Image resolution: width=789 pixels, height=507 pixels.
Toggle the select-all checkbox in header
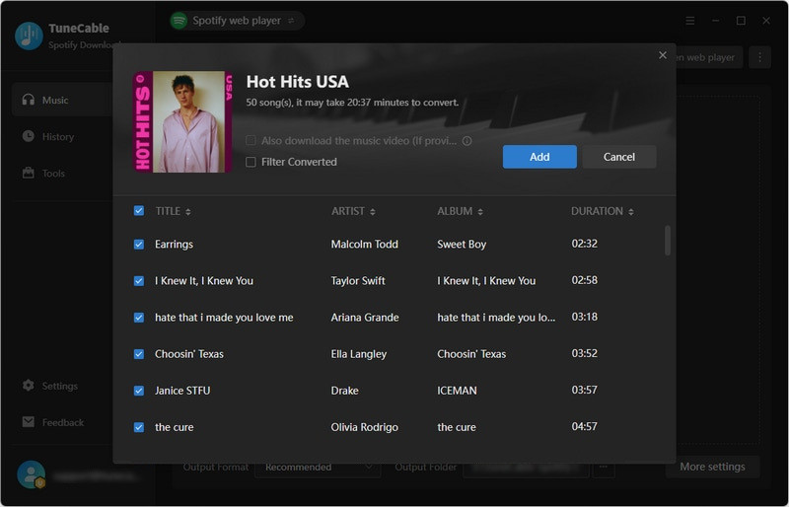coord(139,211)
